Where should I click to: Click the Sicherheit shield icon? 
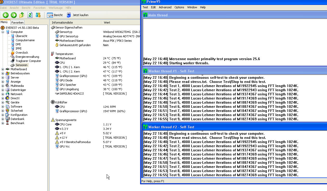[x=8, y=111]
